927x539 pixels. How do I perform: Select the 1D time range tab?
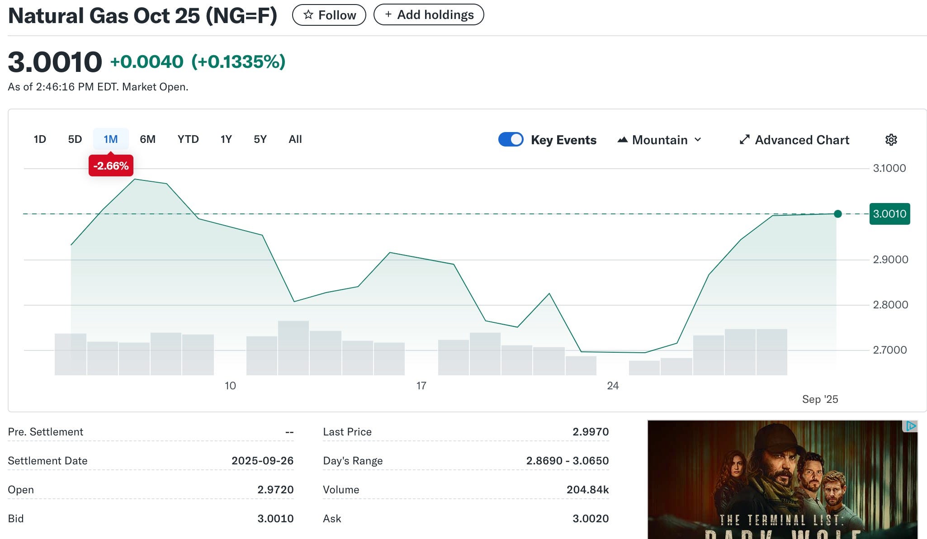pos(40,139)
